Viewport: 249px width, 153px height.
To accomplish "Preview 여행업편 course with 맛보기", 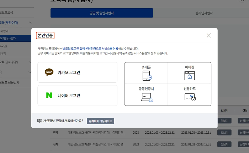I will pyautogui.click(x=224, y=132).
